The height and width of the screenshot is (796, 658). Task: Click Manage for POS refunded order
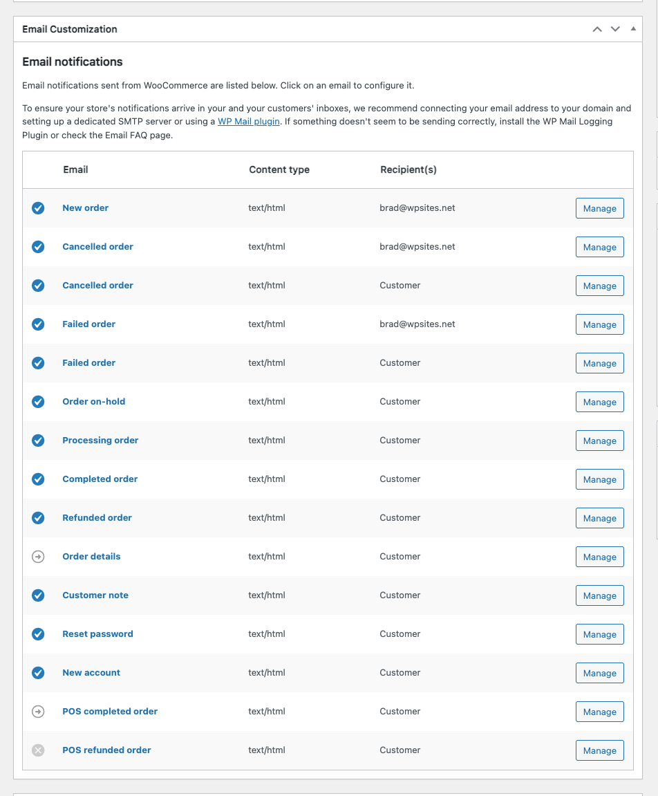click(599, 750)
